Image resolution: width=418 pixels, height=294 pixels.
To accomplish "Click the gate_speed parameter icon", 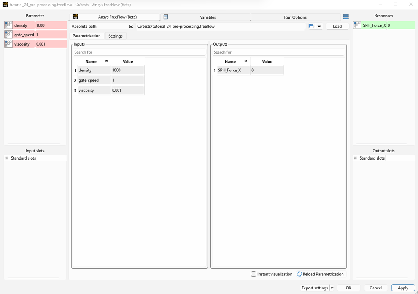I will (x=8, y=35).
